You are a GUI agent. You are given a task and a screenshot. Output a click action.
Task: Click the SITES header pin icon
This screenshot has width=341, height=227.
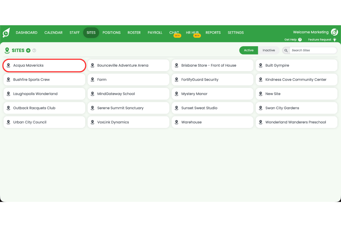tap(7, 50)
